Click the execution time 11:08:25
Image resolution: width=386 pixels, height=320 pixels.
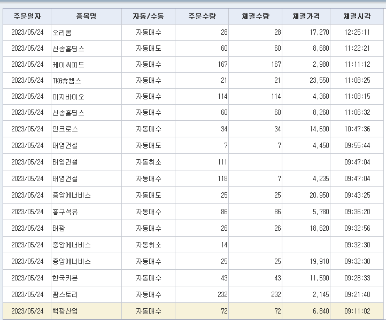pyautogui.click(x=357, y=81)
